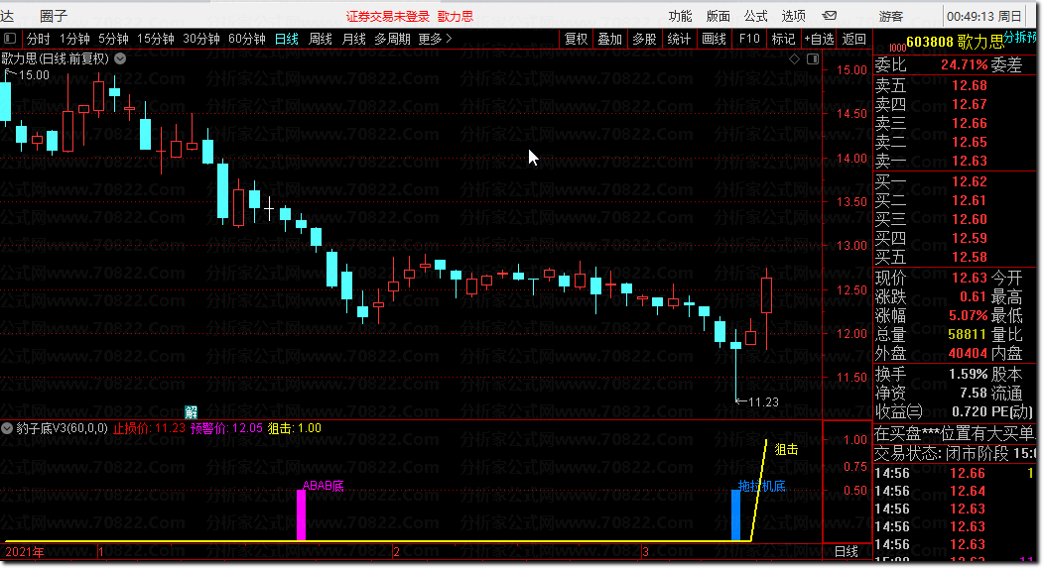Open the 版面 menu
The height and width of the screenshot is (569, 1045).
[x=718, y=16]
